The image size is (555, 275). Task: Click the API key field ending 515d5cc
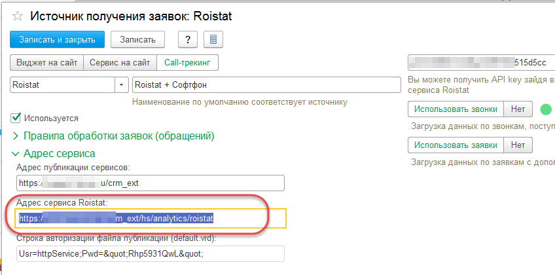(x=482, y=63)
